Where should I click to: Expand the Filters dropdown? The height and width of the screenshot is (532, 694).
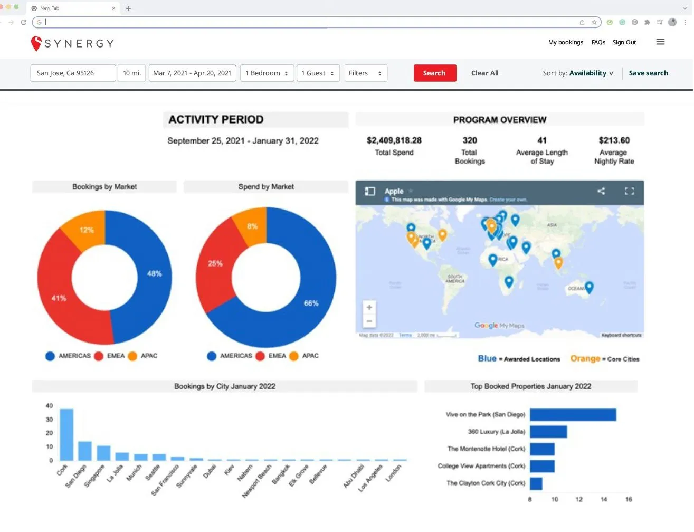click(366, 73)
